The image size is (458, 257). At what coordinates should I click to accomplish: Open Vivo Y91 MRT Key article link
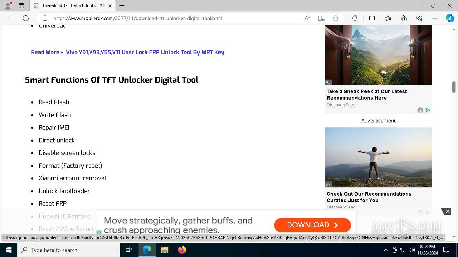[145, 52]
